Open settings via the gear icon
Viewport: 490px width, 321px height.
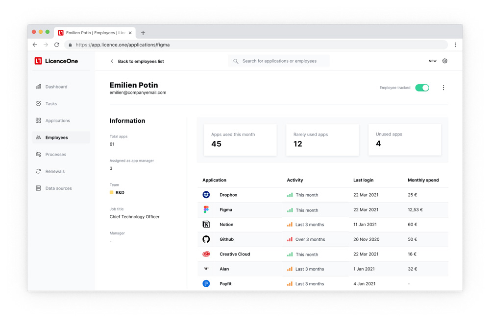(x=445, y=61)
